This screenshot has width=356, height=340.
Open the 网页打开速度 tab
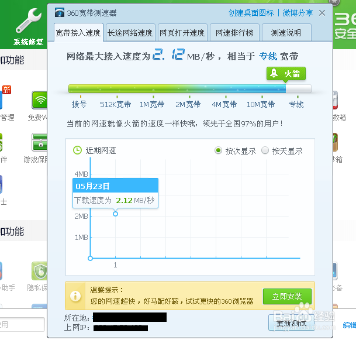(182, 33)
